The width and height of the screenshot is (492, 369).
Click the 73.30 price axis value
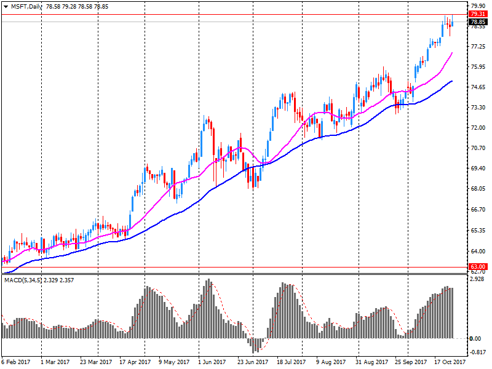click(x=478, y=107)
